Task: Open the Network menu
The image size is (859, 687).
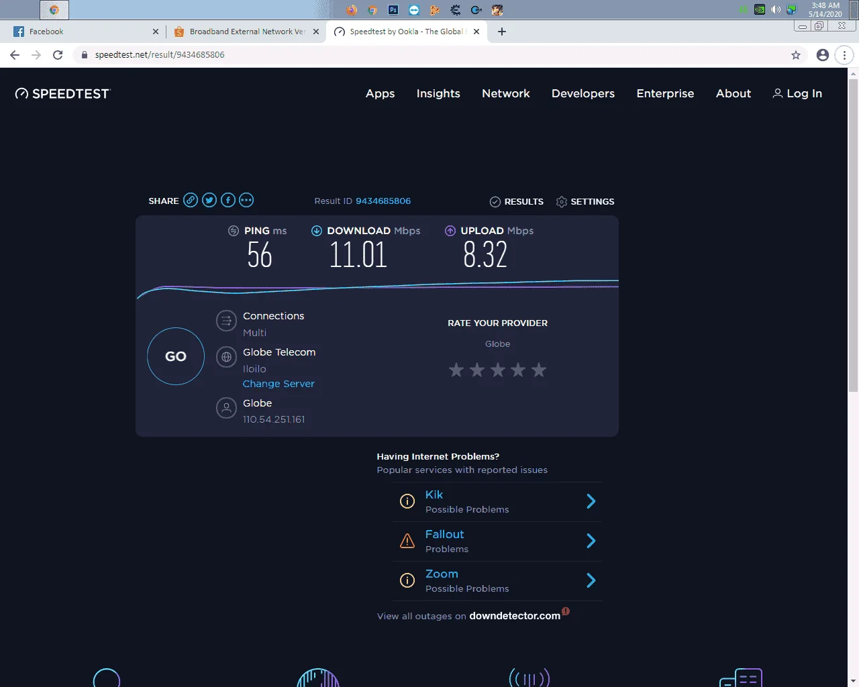Action: 506,94
